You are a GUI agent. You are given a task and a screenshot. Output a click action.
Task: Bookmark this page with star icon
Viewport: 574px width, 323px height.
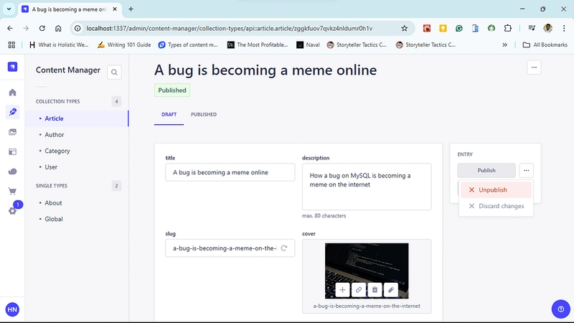click(x=404, y=28)
